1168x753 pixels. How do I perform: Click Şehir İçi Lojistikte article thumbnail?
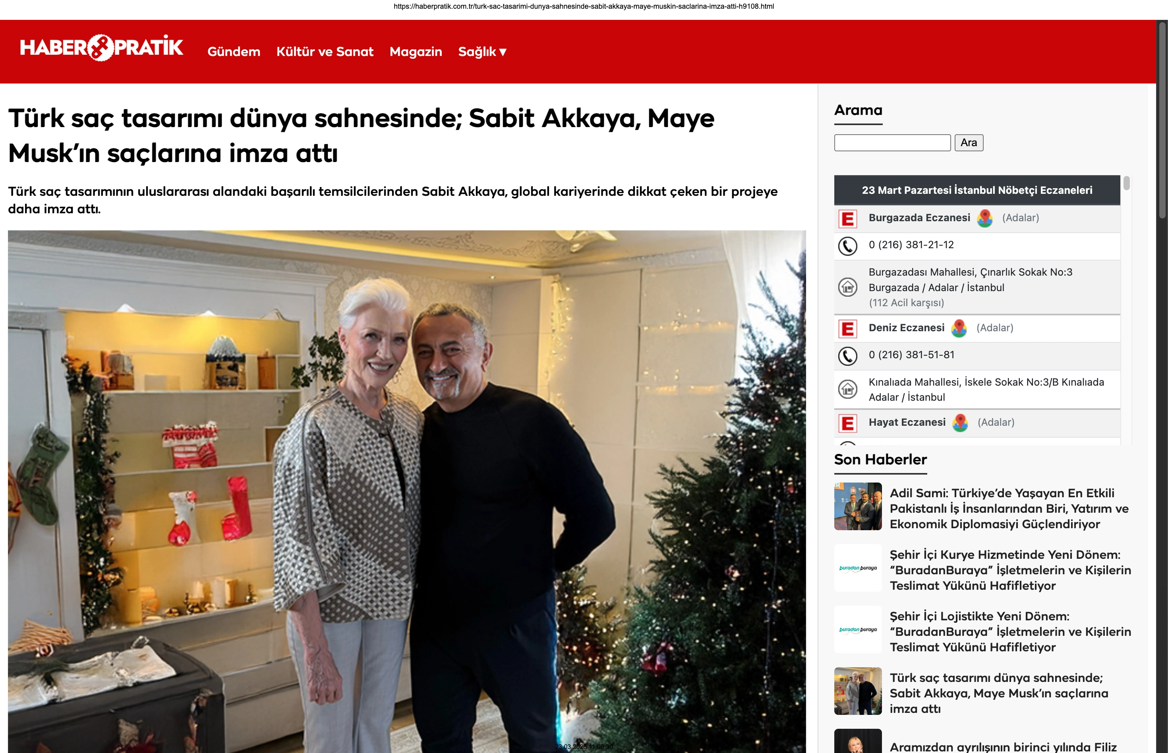(858, 630)
